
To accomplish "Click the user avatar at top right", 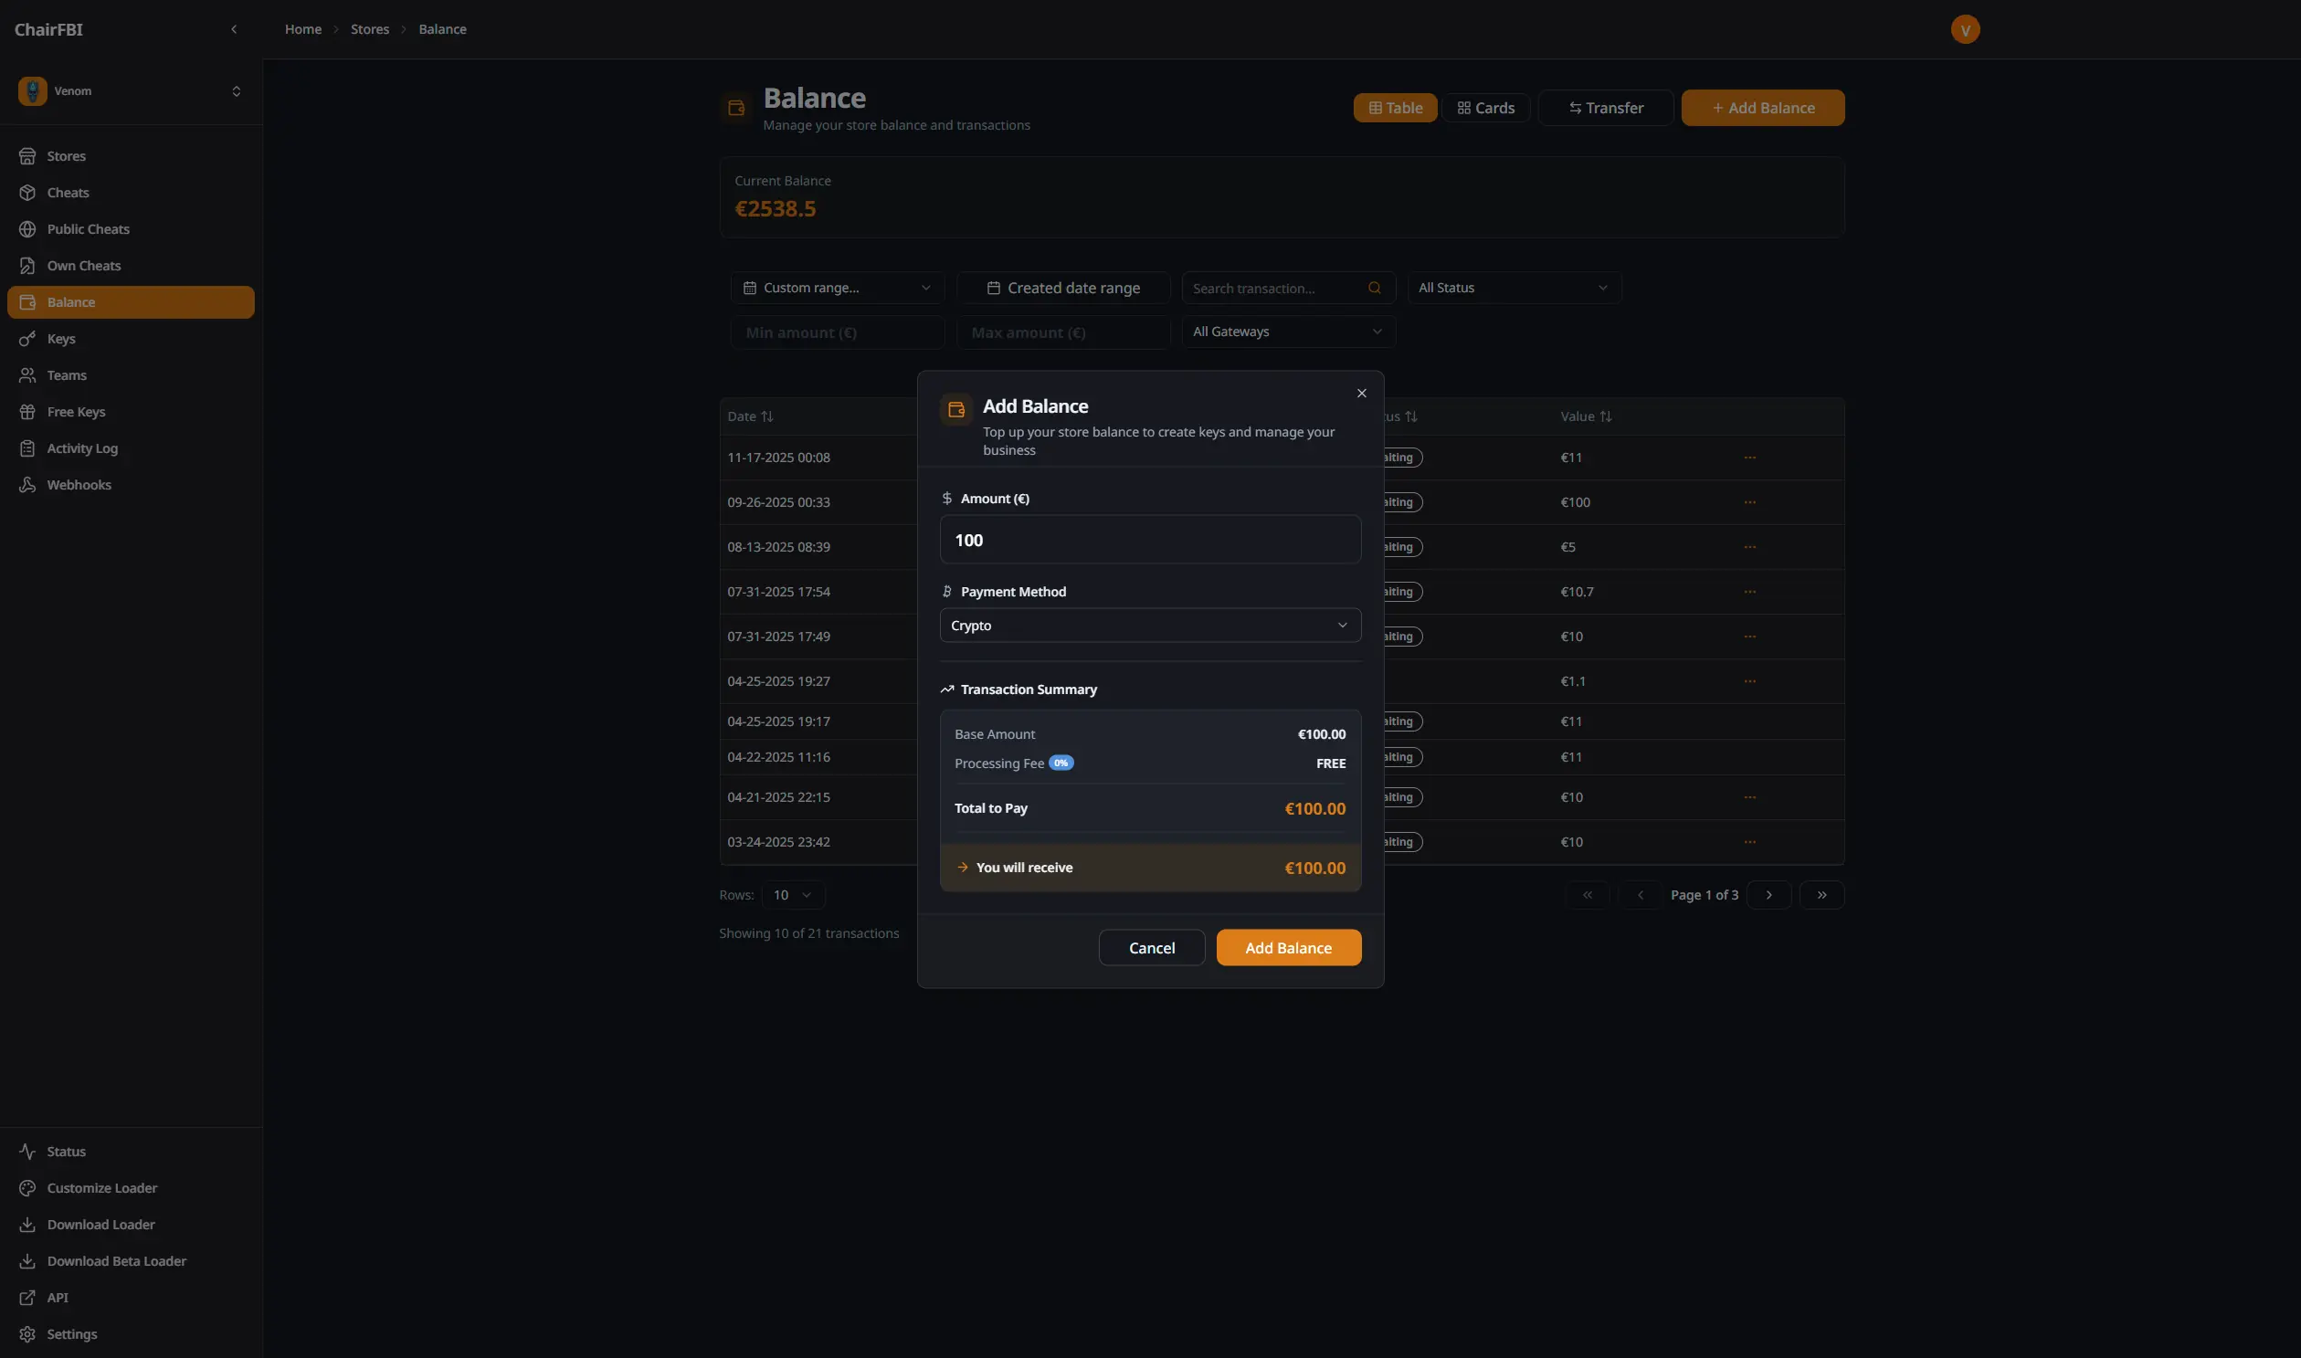I will 1964,29.
